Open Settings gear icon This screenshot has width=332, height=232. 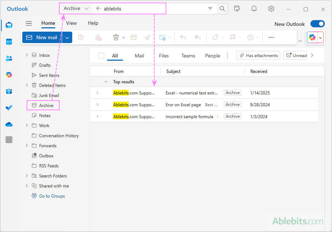(x=271, y=9)
